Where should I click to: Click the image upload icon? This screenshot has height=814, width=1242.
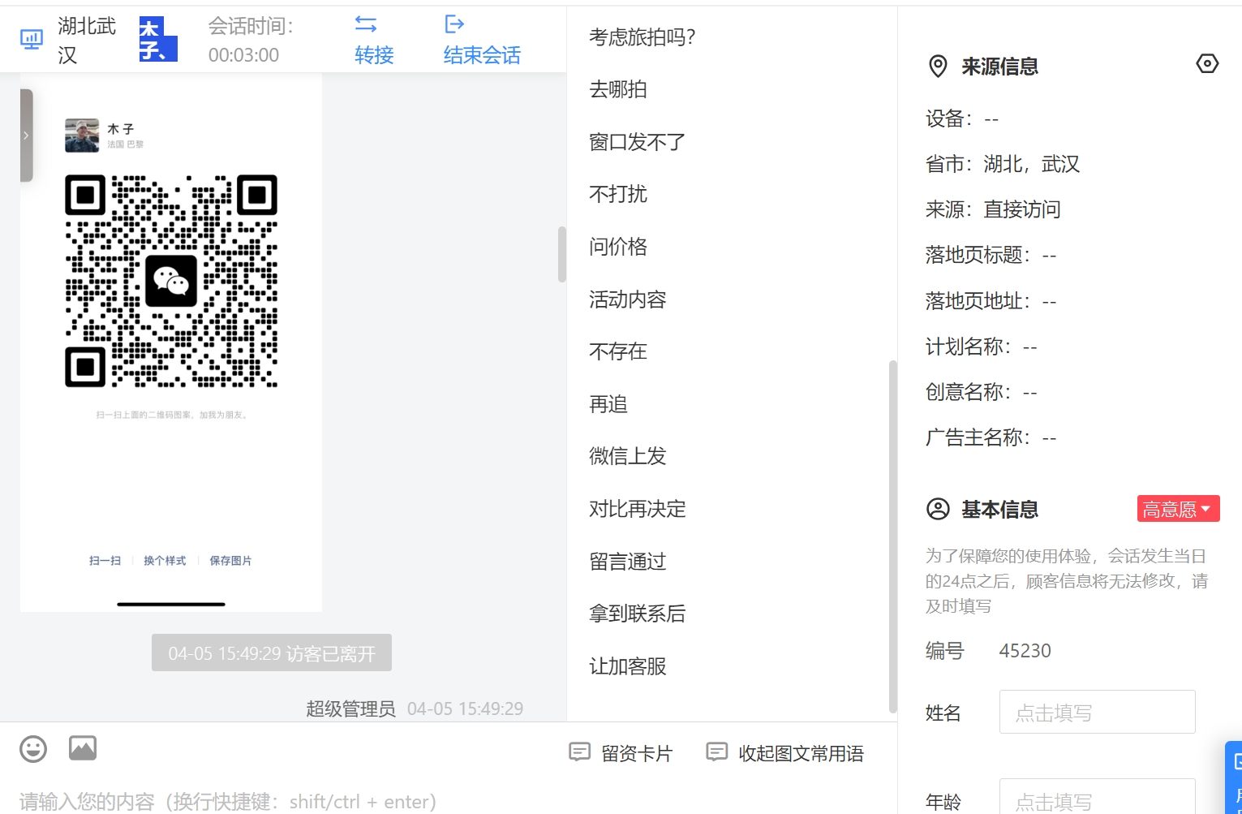(x=83, y=747)
